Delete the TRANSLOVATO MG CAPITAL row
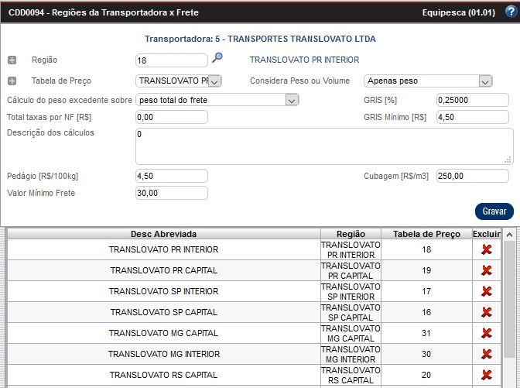Viewport: 520px width, 388px height. click(486, 333)
